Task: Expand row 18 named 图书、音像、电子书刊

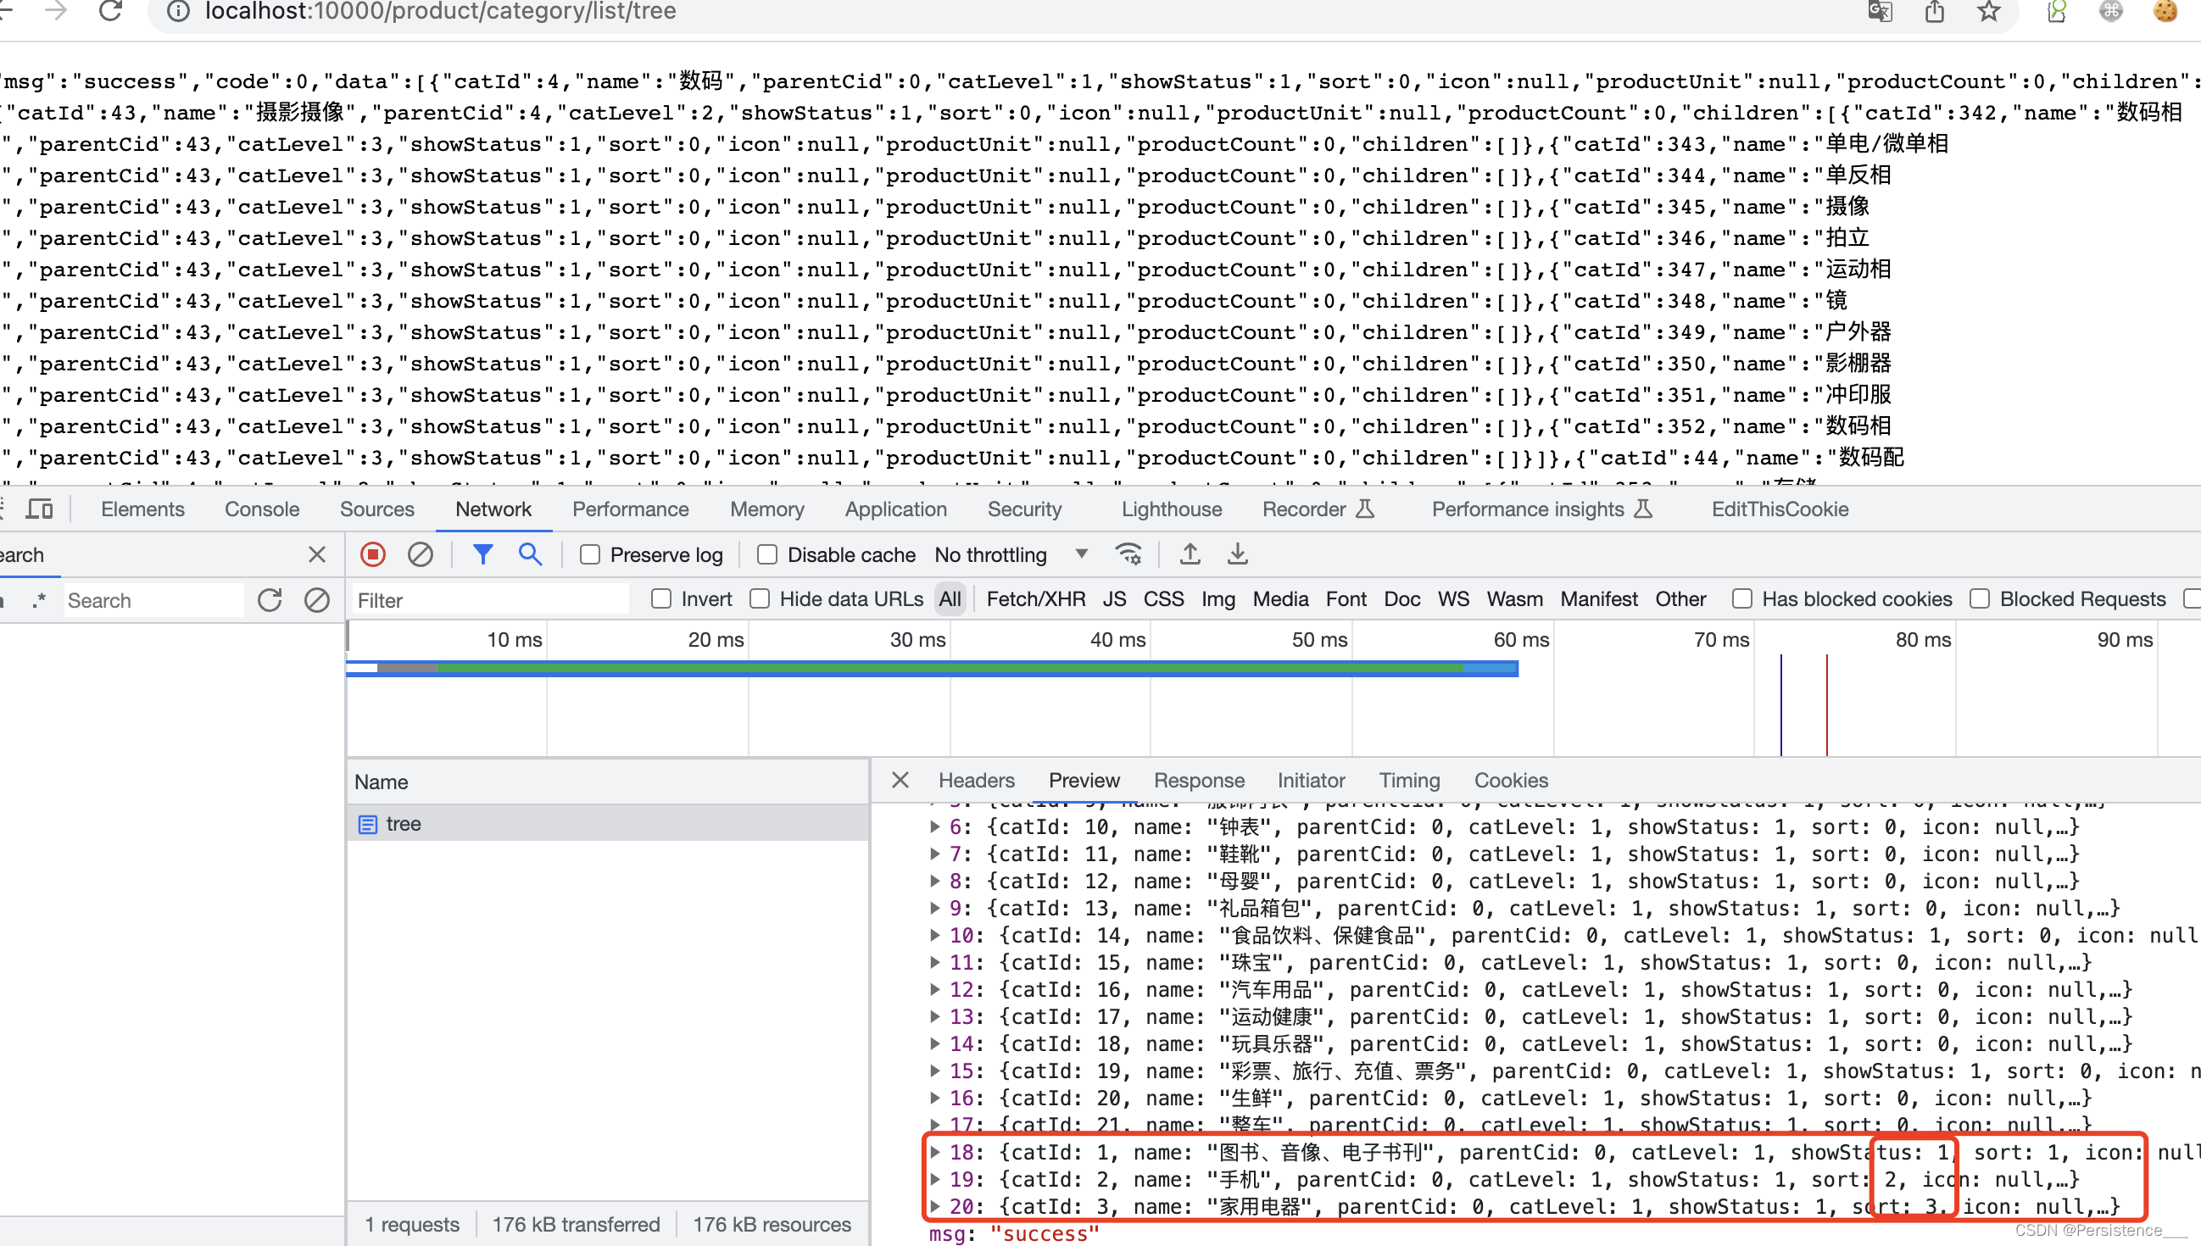Action: (x=934, y=1152)
